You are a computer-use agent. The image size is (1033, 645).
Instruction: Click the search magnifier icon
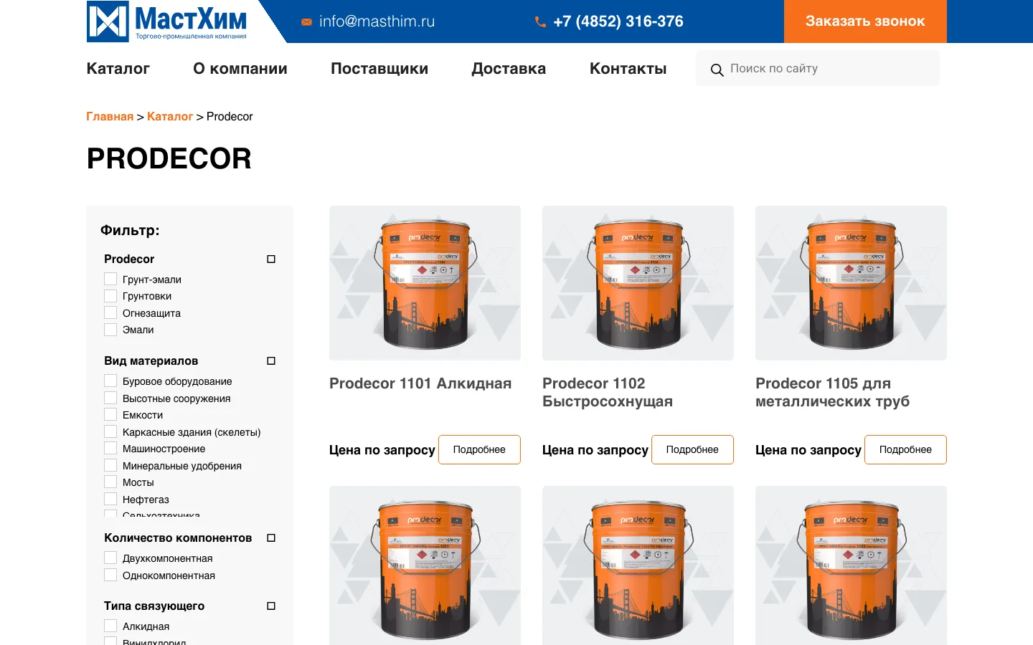tap(717, 70)
